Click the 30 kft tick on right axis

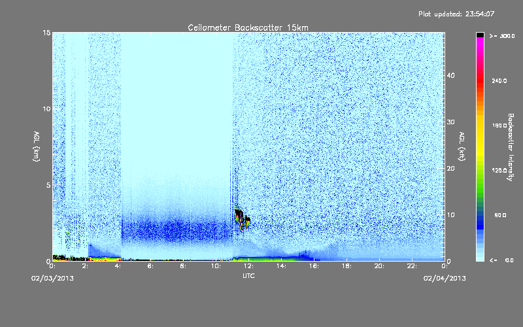(450, 122)
